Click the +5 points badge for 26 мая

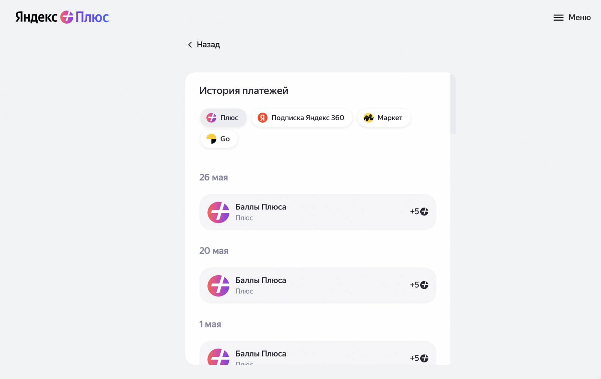(x=419, y=211)
